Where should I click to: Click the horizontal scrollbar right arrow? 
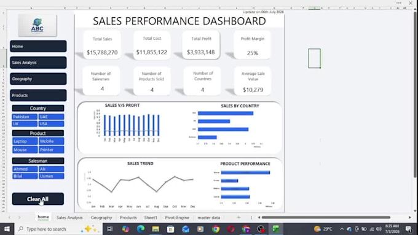[410, 217]
